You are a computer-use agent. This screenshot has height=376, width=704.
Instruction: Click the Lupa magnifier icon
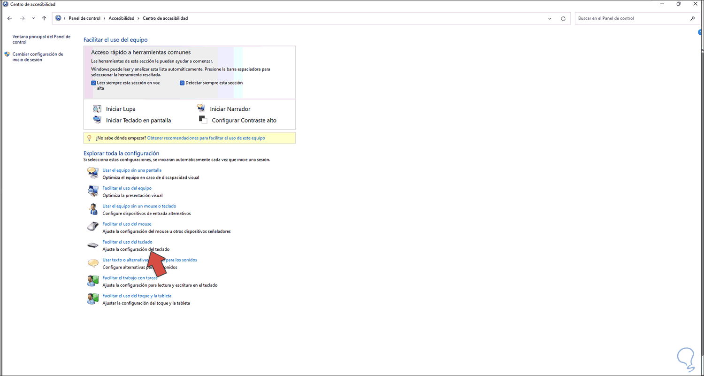pos(97,109)
